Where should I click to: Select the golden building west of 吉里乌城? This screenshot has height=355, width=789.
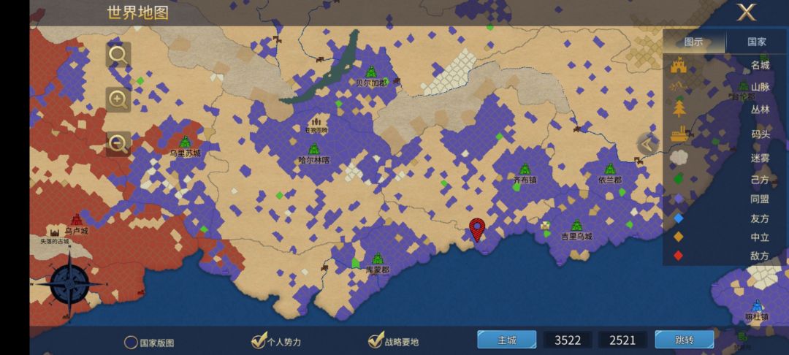(546, 225)
